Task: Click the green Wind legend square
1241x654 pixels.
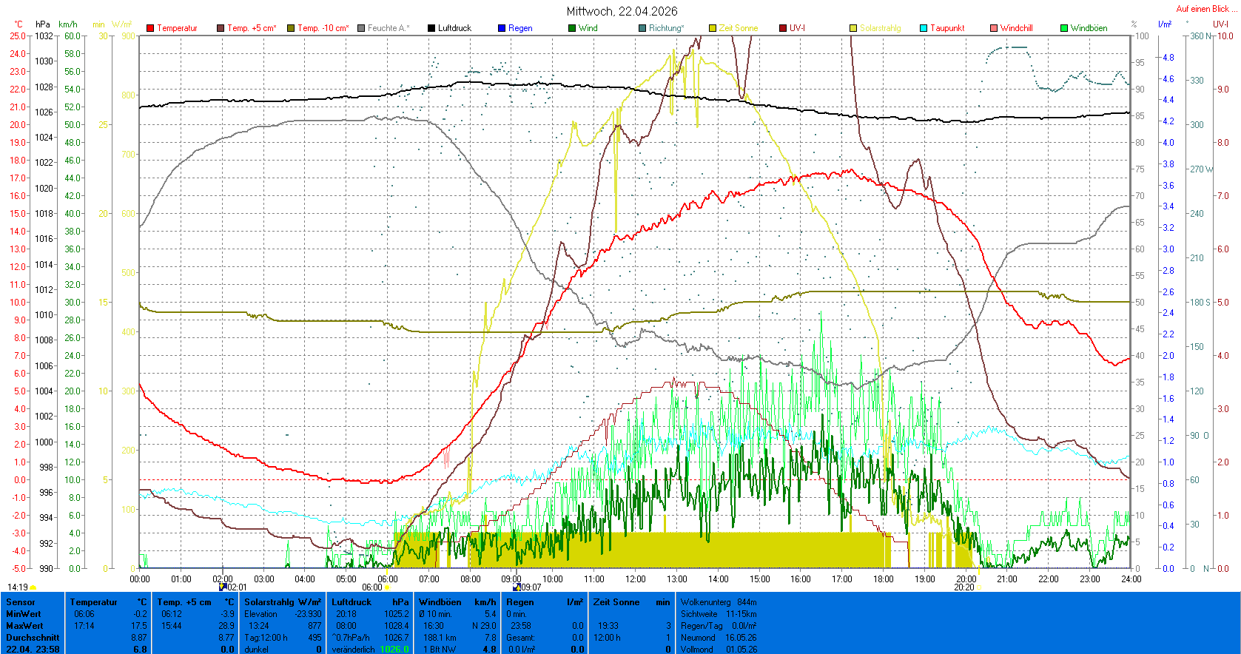Action: point(572,28)
